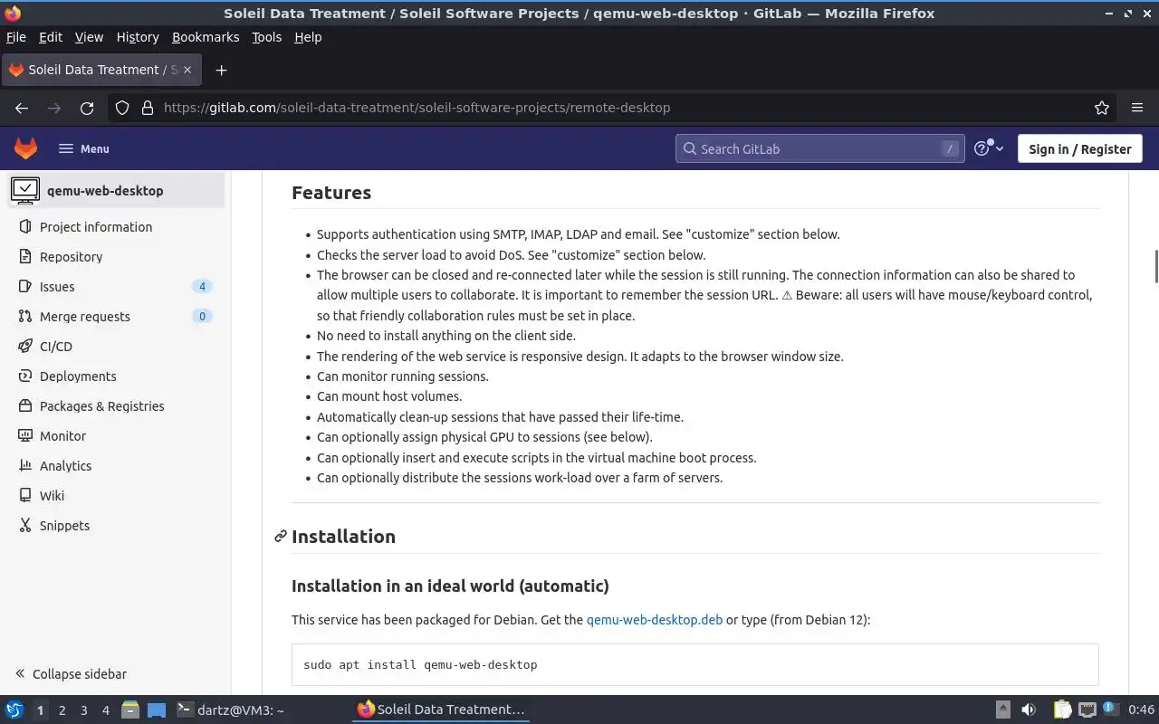
Task: Open the Menu hamburger button
Action: click(84, 148)
